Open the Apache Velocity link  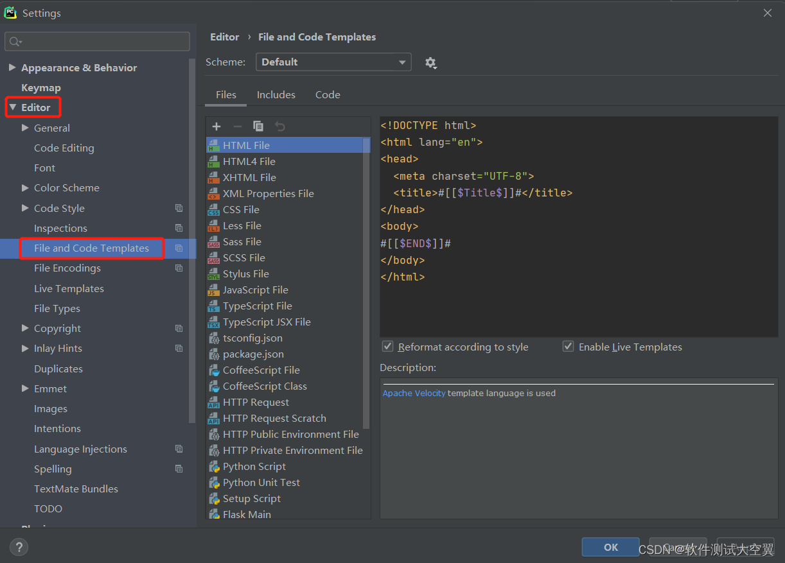tap(414, 394)
